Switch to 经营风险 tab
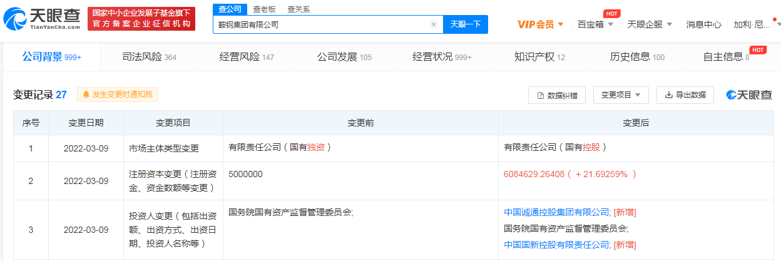The height and width of the screenshot is (261, 781). click(x=247, y=57)
